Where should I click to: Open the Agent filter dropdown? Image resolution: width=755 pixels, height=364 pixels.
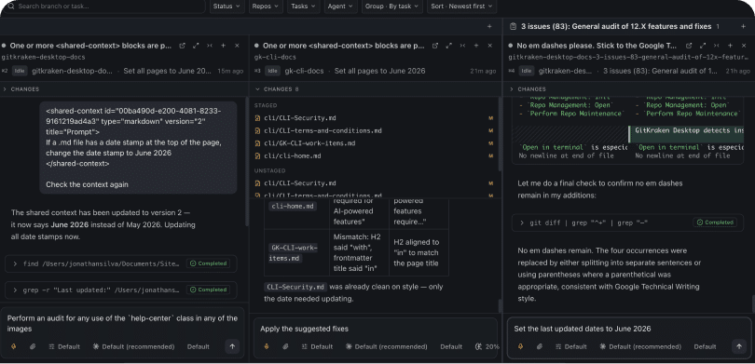coord(340,7)
